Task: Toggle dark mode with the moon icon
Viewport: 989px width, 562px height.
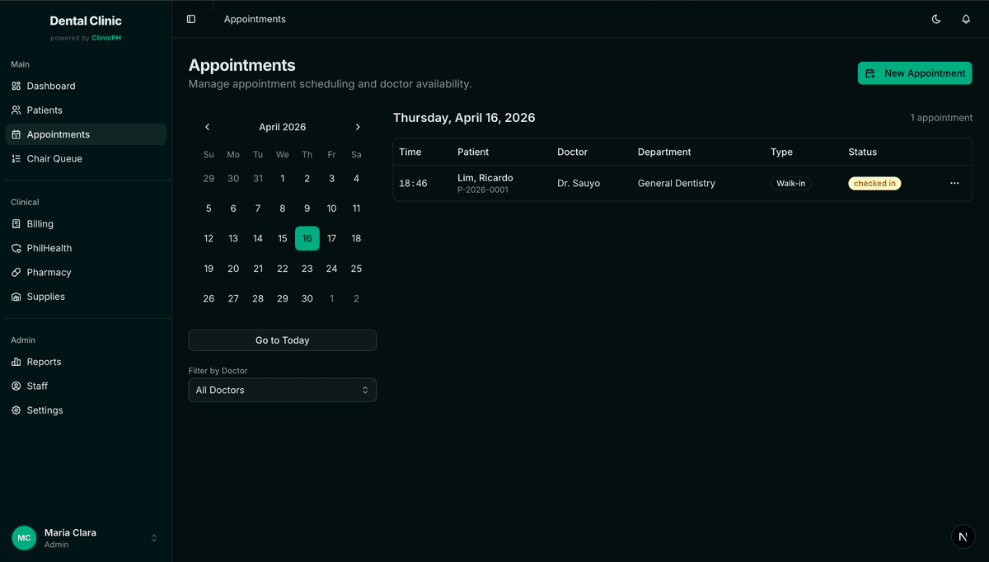Action: pyautogui.click(x=936, y=19)
